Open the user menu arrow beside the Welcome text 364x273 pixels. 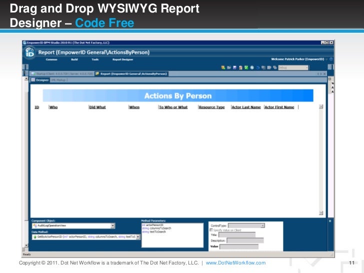(326, 59)
